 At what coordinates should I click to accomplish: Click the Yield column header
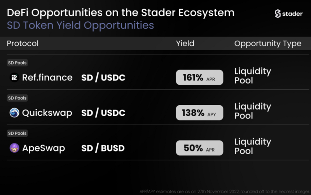tap(185, 44)
